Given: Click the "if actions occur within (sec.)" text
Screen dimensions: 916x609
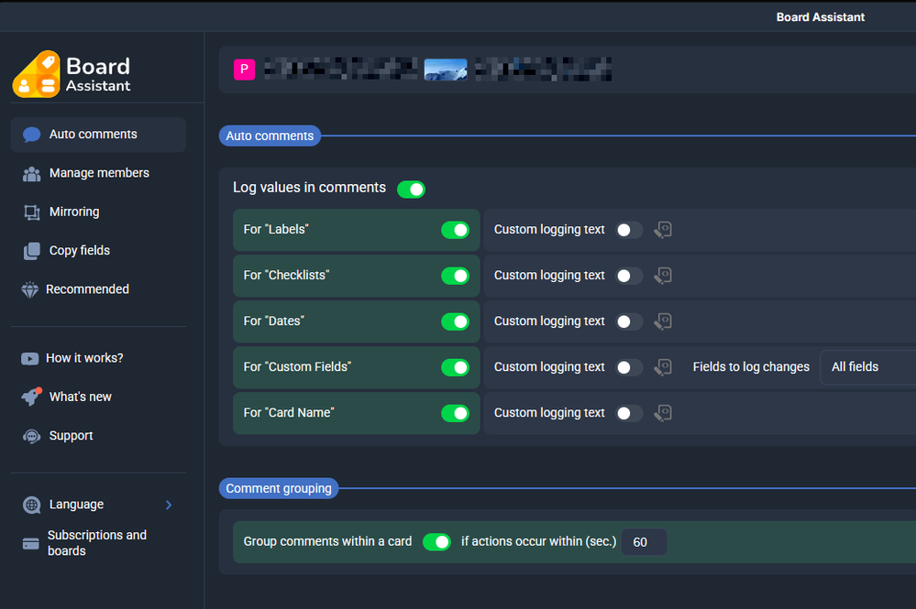Looking at the screenshot, I should click(538, 541).
